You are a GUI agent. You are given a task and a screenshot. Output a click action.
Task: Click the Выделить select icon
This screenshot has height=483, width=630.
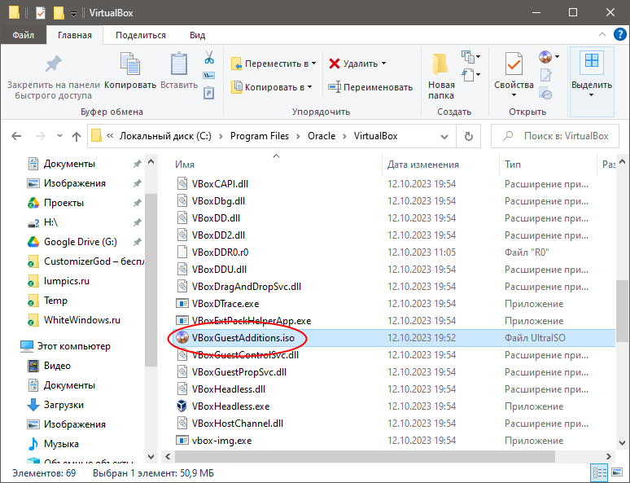click(592, 64)
